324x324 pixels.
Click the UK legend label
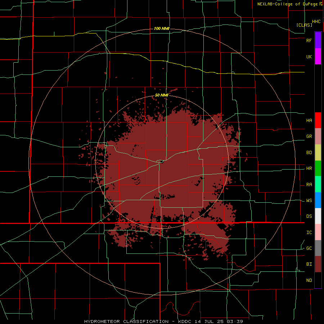tap(309, 57)
